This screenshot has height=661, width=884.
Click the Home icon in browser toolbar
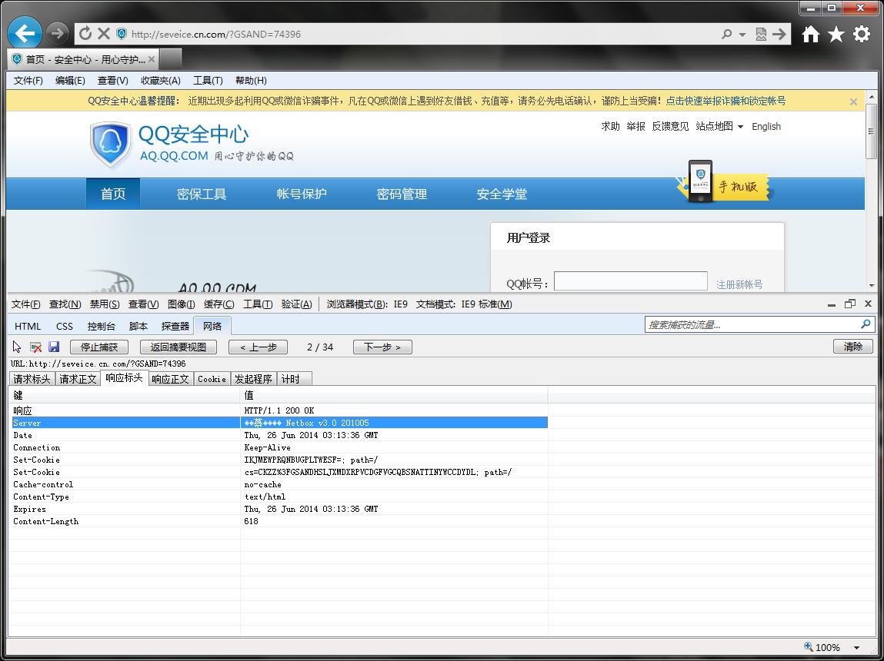[811, 34]
